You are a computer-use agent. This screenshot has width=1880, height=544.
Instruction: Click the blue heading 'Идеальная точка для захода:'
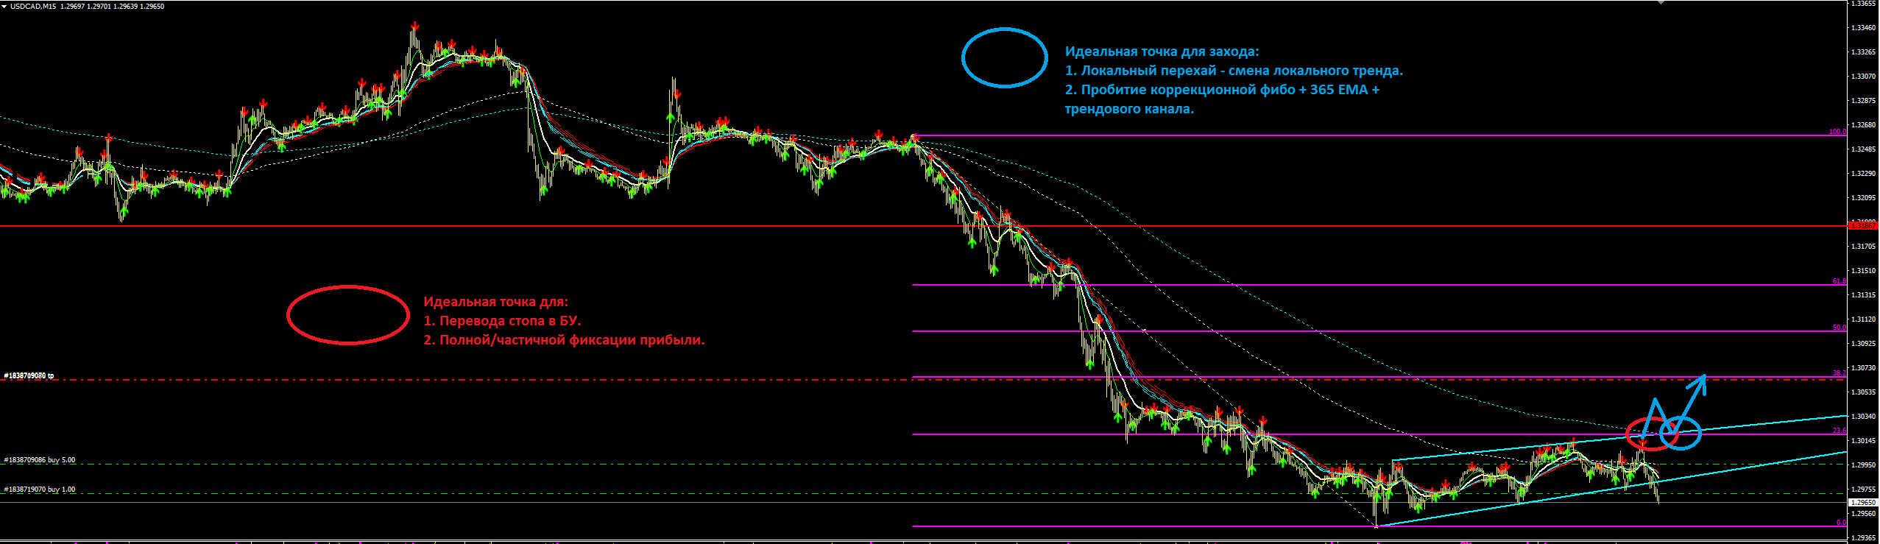pos(1162,52)
